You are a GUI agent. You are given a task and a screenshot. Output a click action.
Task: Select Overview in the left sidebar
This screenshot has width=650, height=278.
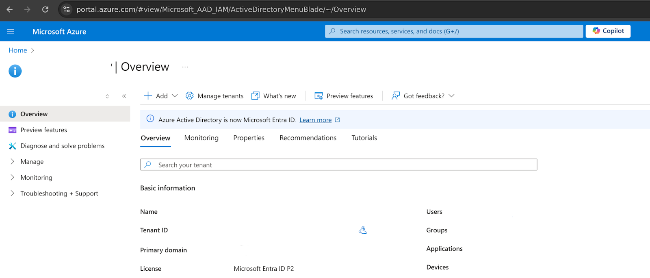coord(65,114)
